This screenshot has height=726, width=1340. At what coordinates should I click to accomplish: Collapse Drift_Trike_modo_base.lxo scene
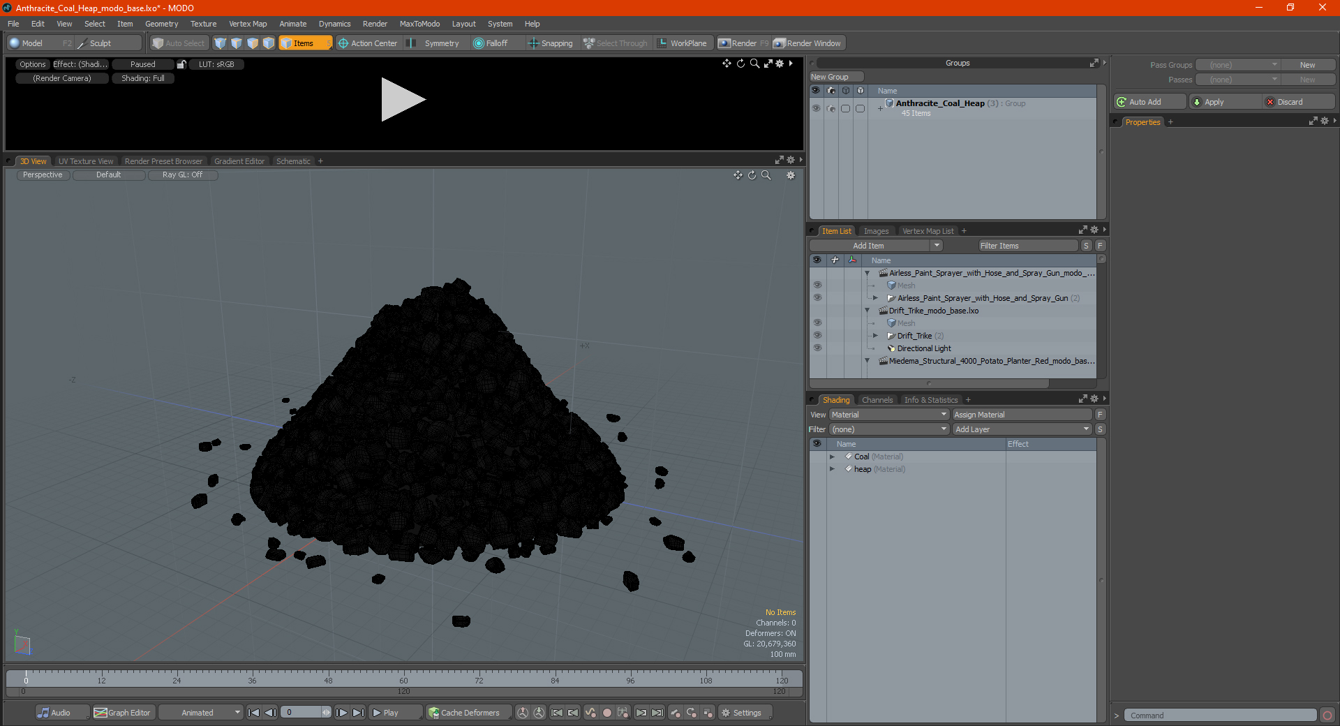click(x=867, y=311)
